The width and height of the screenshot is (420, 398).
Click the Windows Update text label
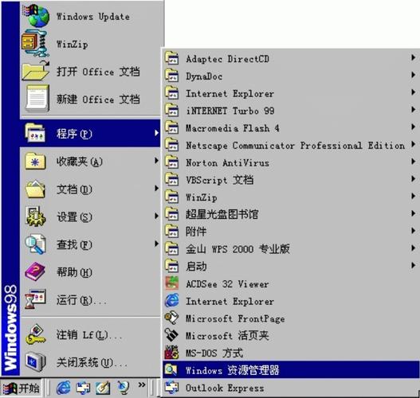pos(93,17)
